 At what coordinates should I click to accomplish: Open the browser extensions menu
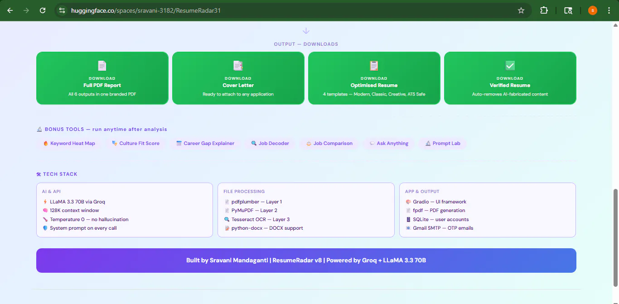(544, 10)
